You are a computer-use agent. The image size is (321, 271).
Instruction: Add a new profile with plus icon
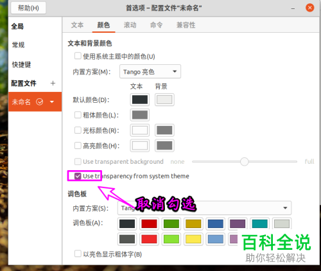pos(53,83)
